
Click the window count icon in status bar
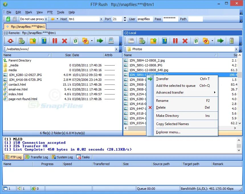[x=5, y=189]
